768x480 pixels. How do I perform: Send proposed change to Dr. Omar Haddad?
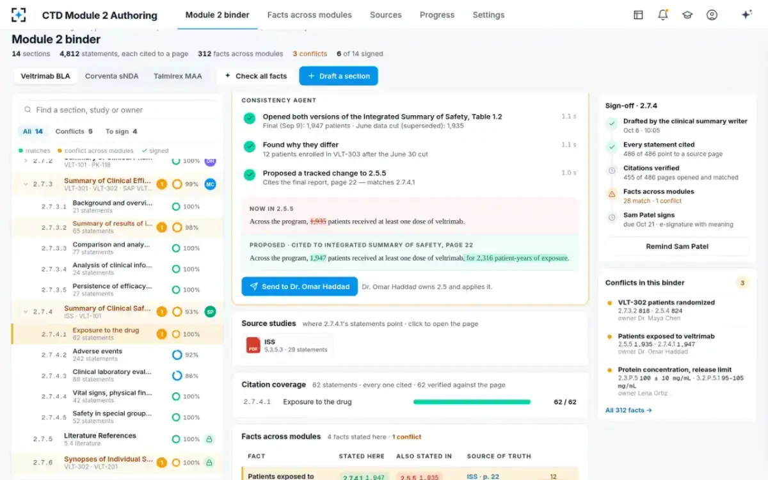pos(300,286)
